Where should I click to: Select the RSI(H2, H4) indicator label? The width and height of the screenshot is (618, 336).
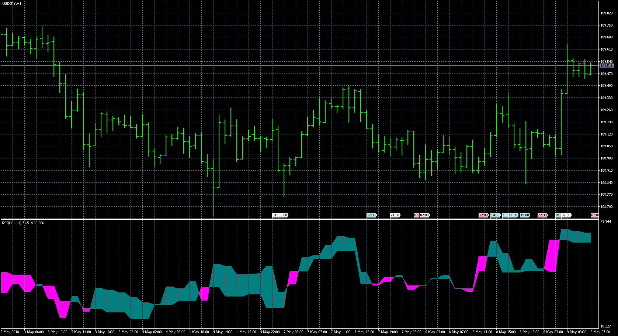tap(23, 223)
